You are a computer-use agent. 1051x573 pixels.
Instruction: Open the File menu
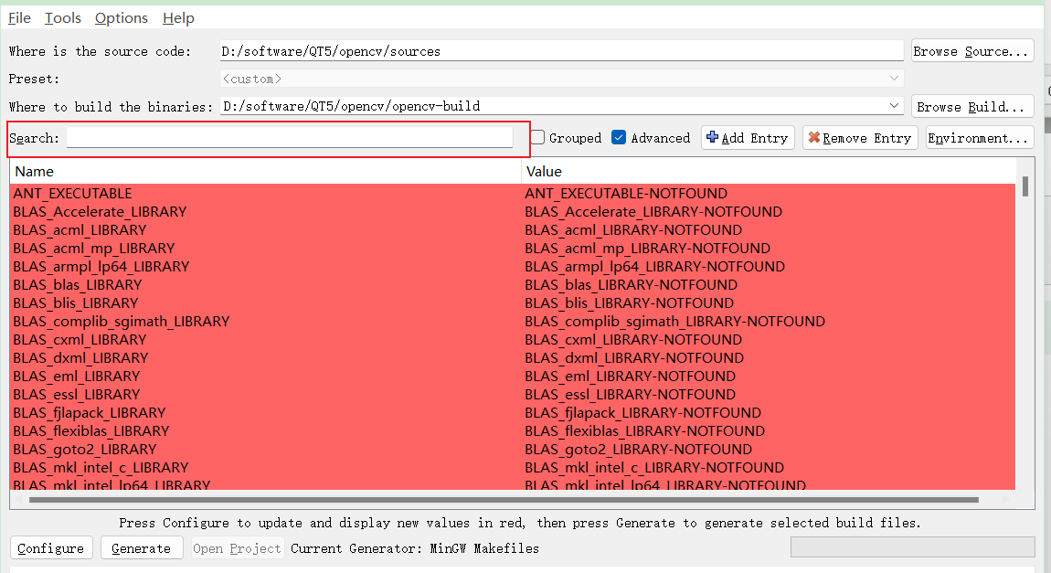click(x=19, y=18)
